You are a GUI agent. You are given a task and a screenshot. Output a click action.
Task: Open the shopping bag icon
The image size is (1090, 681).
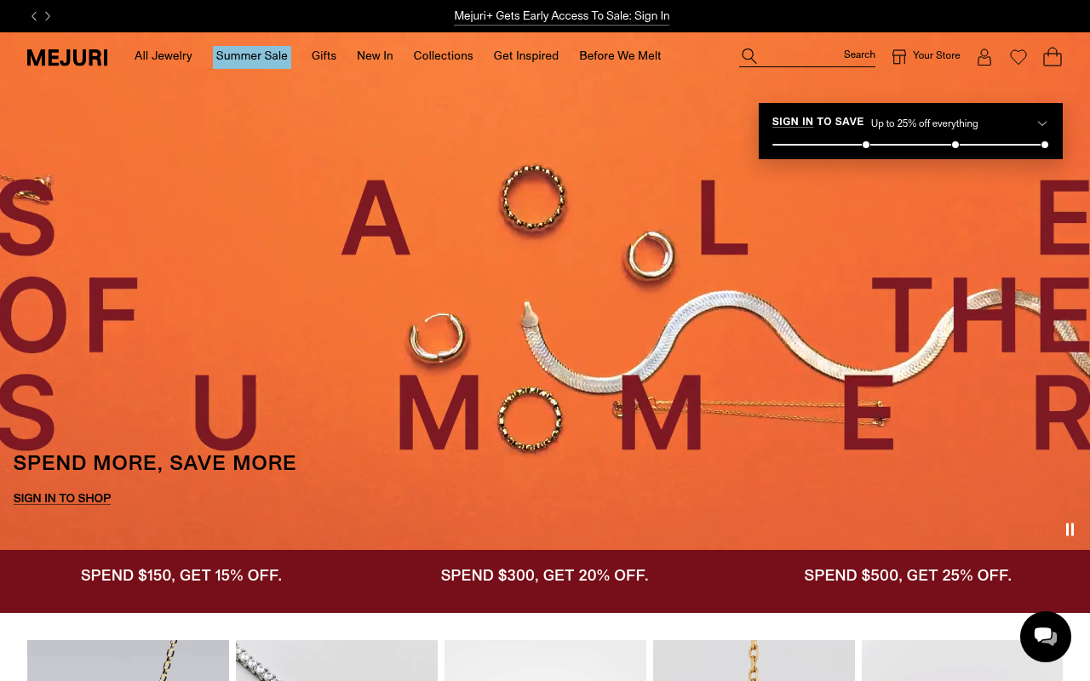point(1053,56)
